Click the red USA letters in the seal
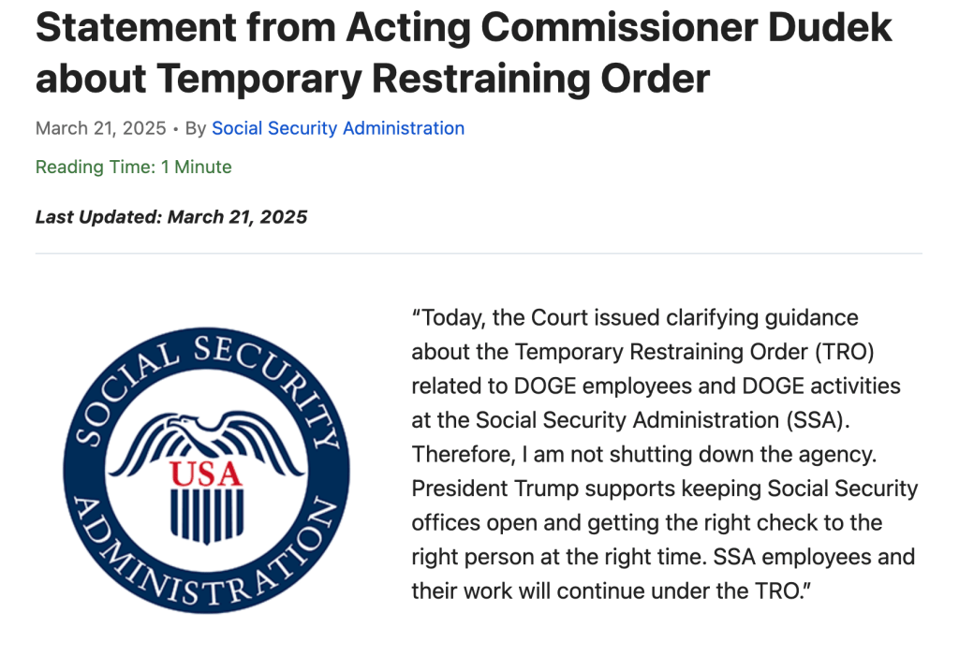This screenshot has height=671, width=959. 206,473
